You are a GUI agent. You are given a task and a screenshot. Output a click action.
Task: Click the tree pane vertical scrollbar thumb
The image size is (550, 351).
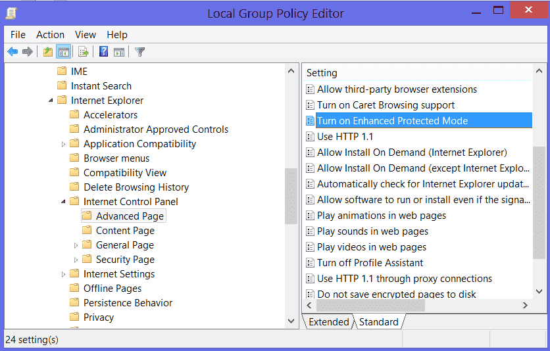point(291,196)
